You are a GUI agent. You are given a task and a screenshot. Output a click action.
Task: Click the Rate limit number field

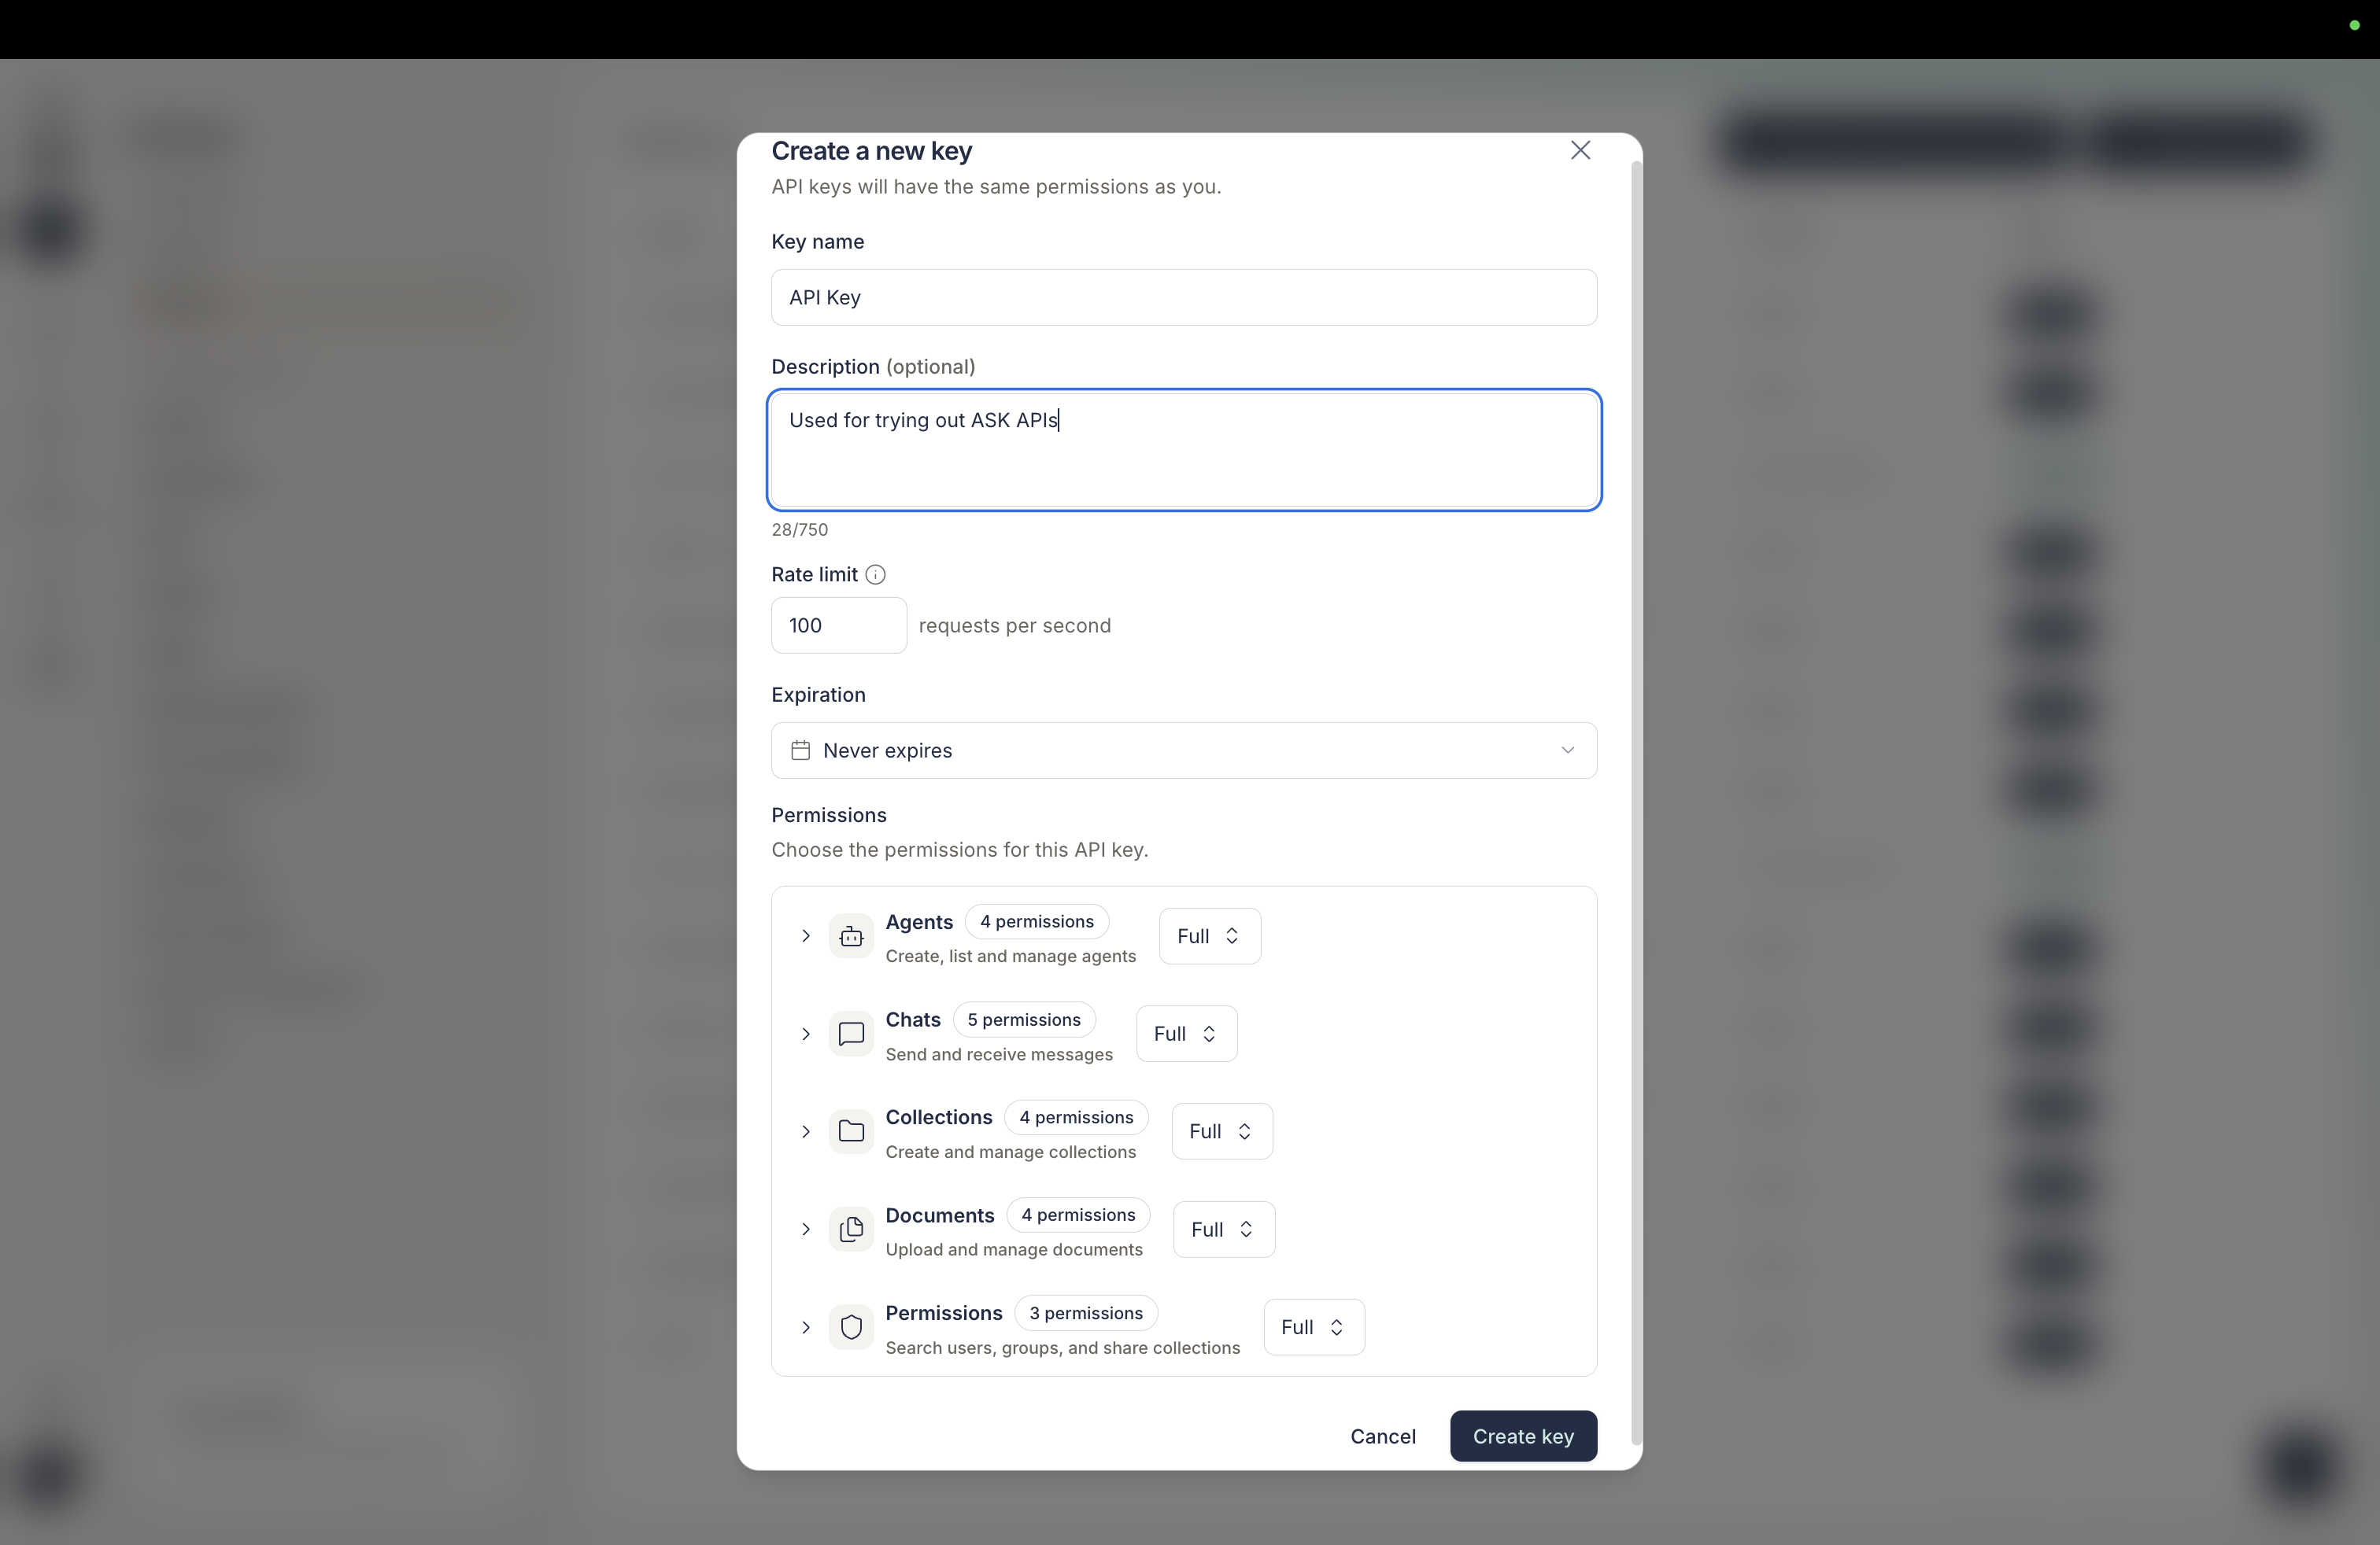coord(838,625)
